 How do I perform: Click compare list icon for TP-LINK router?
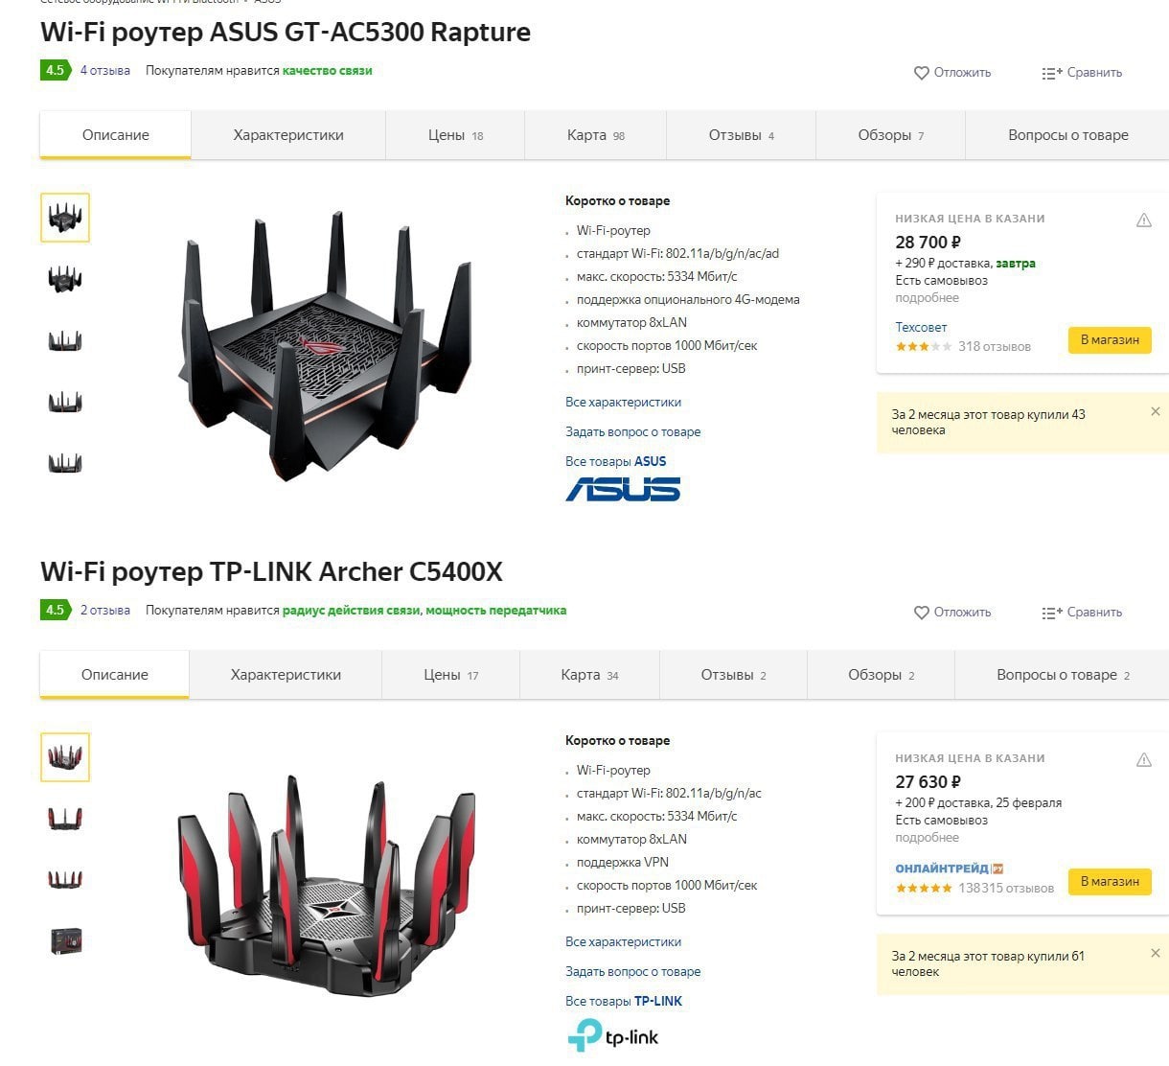click(x=1051, y=613)
